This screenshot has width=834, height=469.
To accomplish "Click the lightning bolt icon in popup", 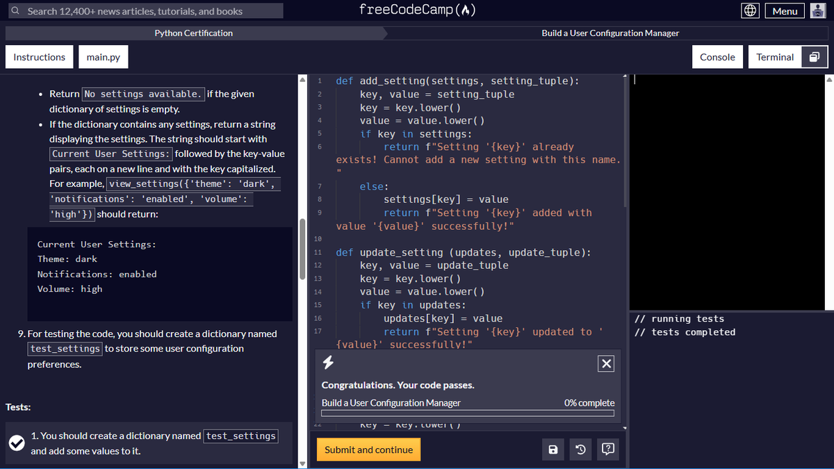I will pos(329,362).
